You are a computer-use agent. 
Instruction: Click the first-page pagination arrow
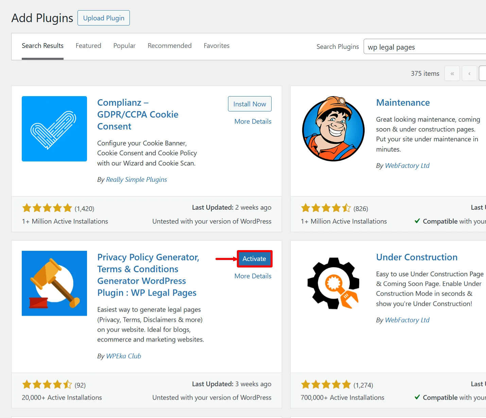tap(452, 73)
